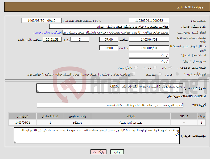Click the تعداد / مقدار column header

50,116
